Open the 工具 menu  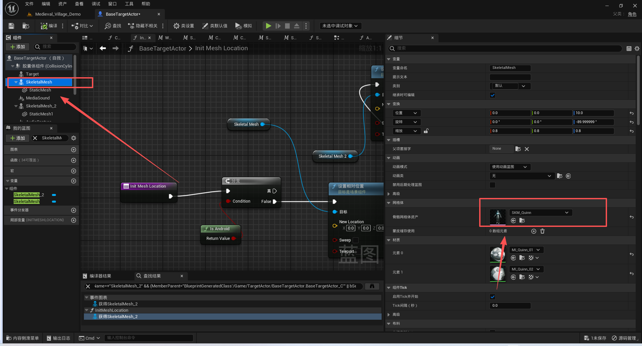(129, 4)
